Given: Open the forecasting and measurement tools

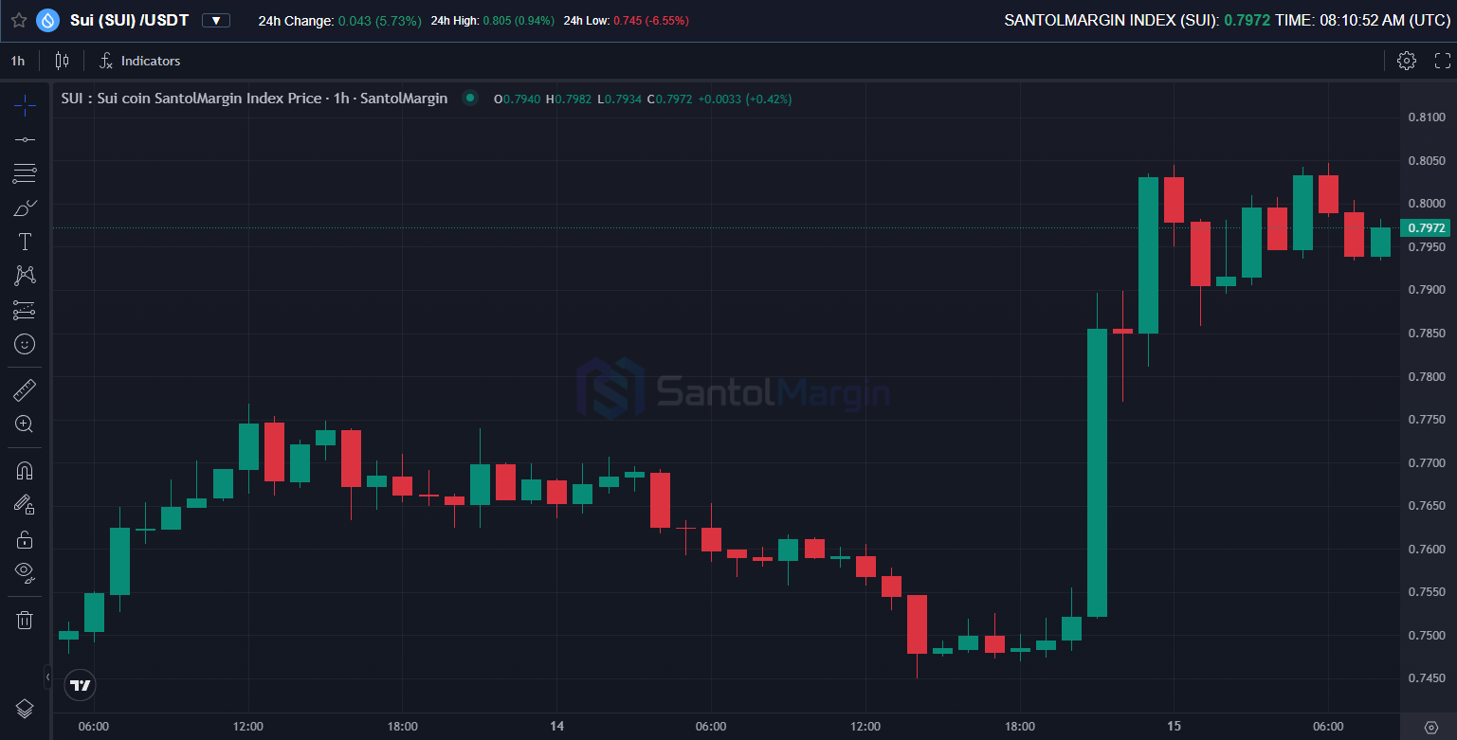Looking at the screenshot, I should [x=25, y=310].
